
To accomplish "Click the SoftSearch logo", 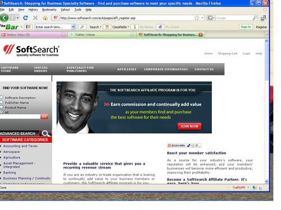I will pos(31,50).
